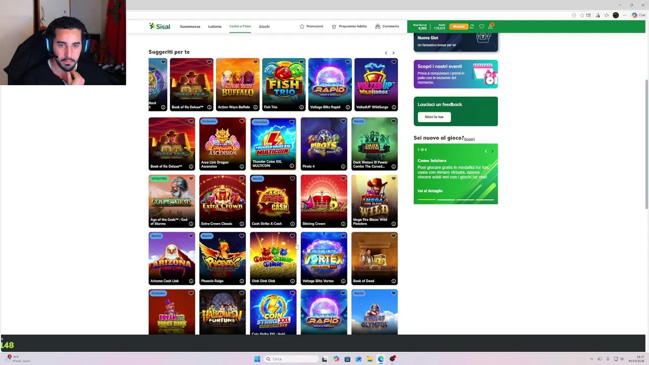Select the Casinò e Poker tab
The width and height of the screenshot is (649, 365).
point(240,26)
